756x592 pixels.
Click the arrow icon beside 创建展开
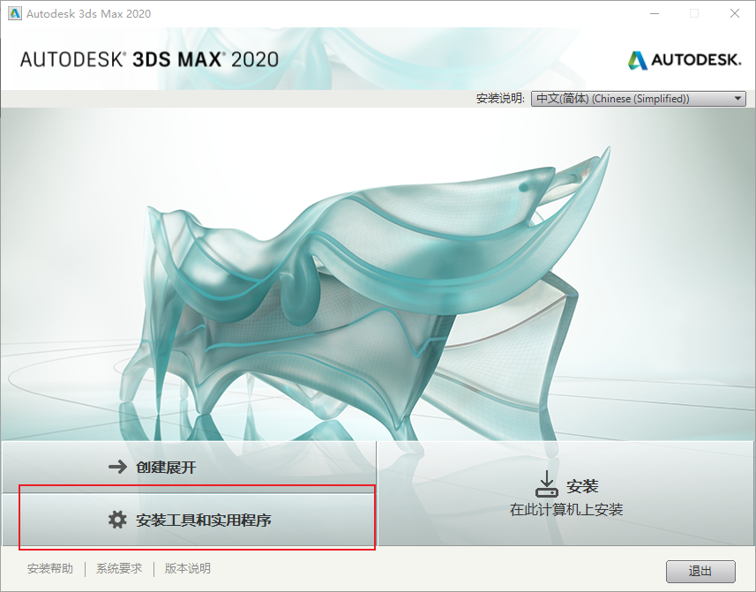click(x=117, y=467)
